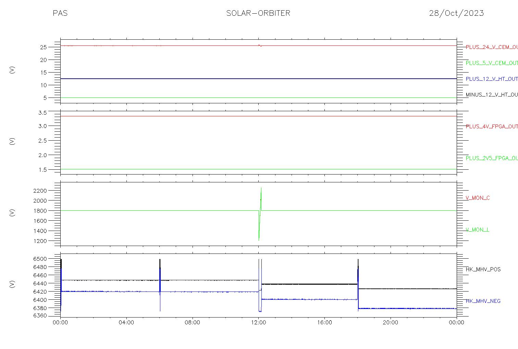The width and height of the screenshot is (518, 349).
Task: Select the PLUS_24_V_CEM_OUT legend label
Action: (492, 47)
